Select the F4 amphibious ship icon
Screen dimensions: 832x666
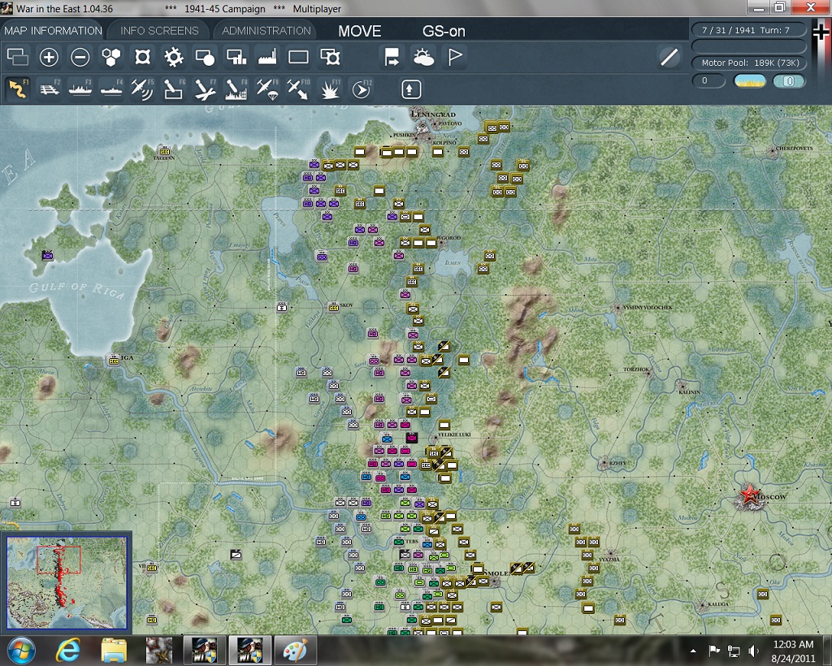[111, 89]
